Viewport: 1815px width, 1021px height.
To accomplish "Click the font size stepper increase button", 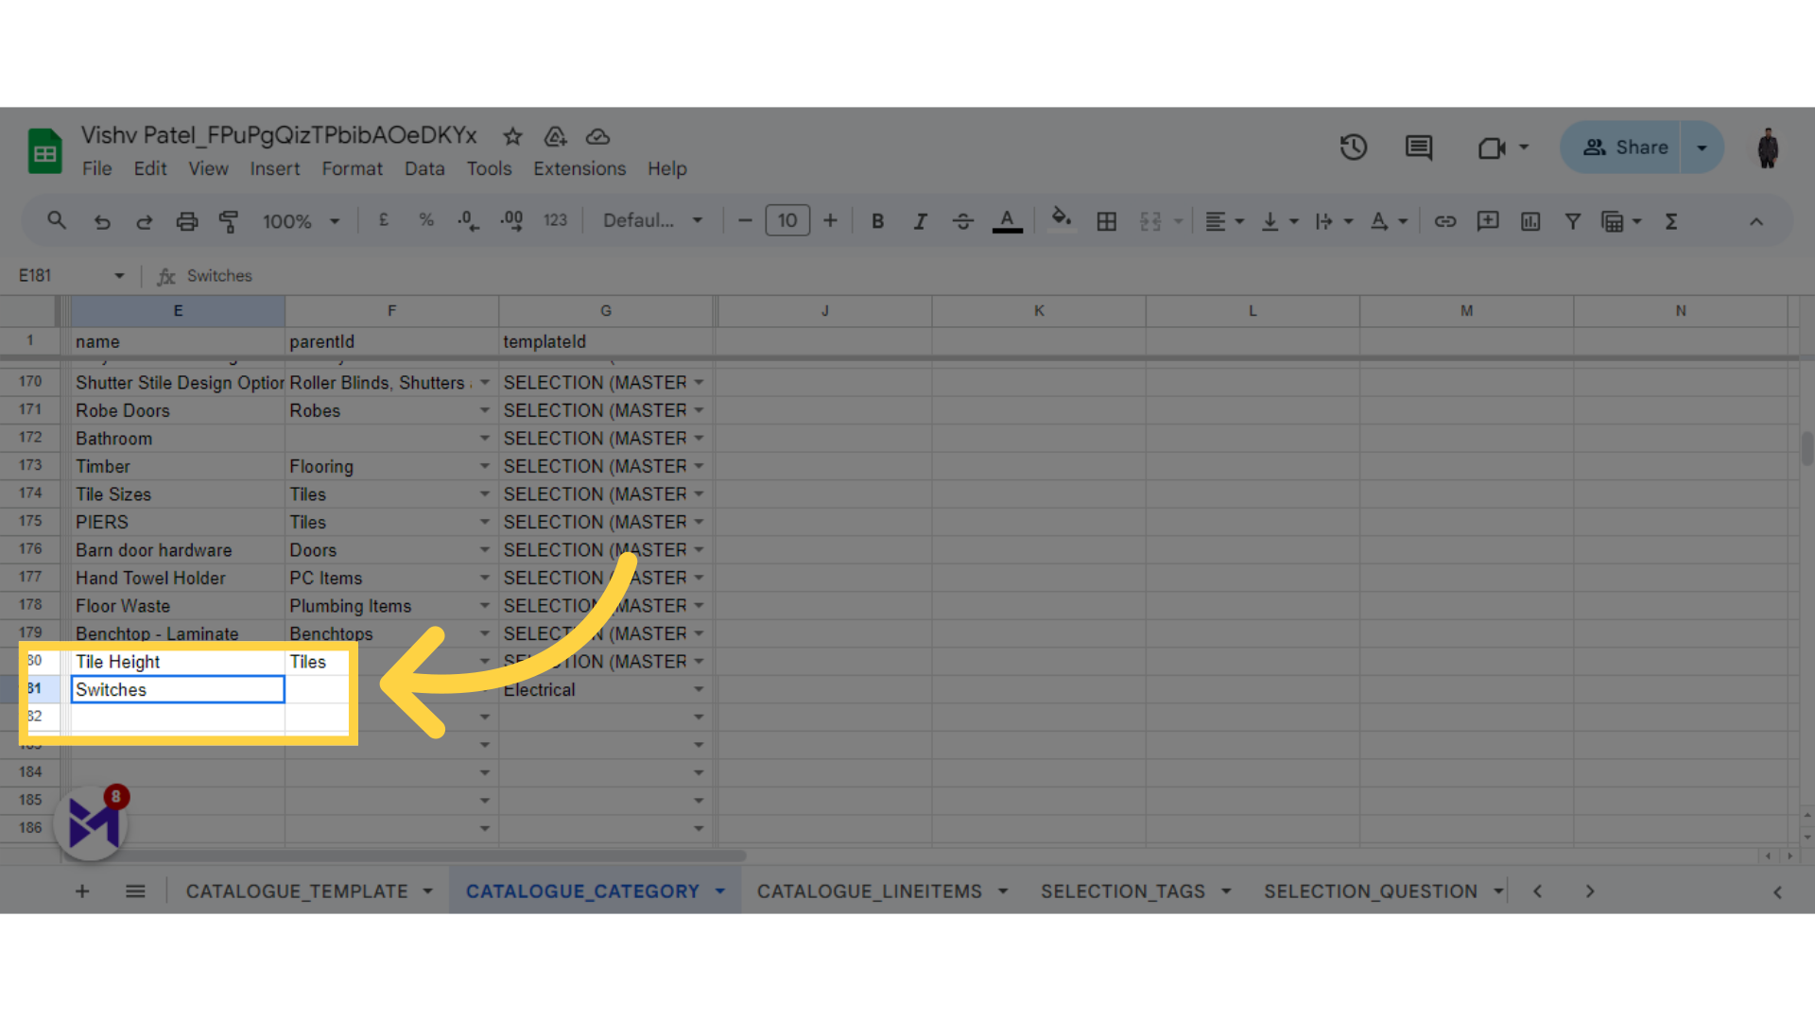I will pos(830,222).
